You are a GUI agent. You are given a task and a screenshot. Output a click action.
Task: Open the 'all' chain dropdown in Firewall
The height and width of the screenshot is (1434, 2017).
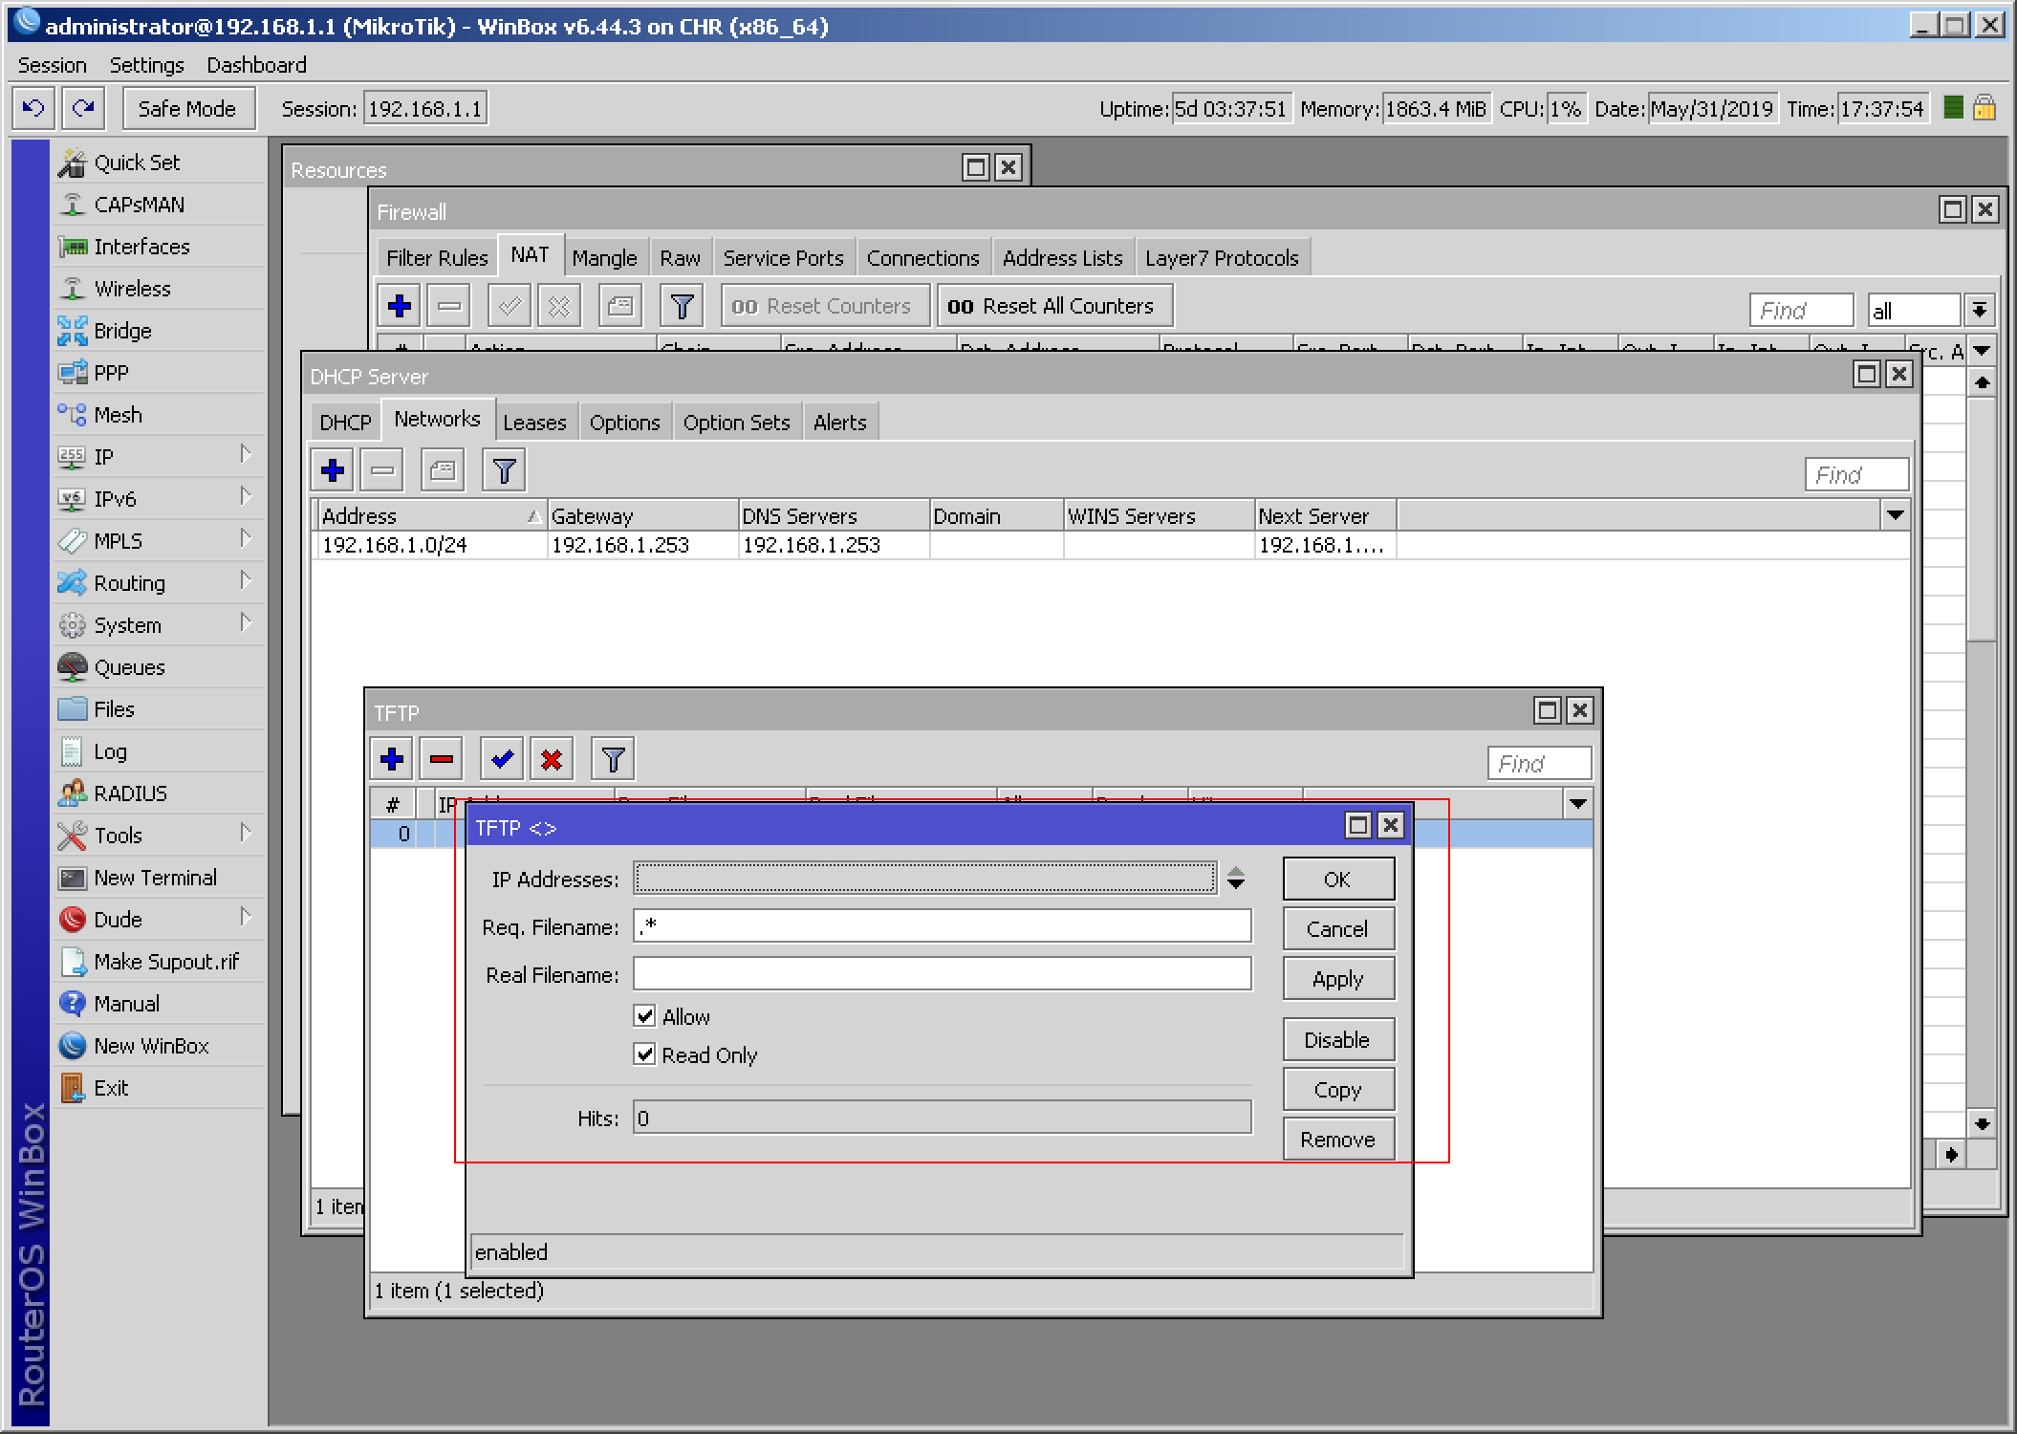click(x=1979, y=310)
